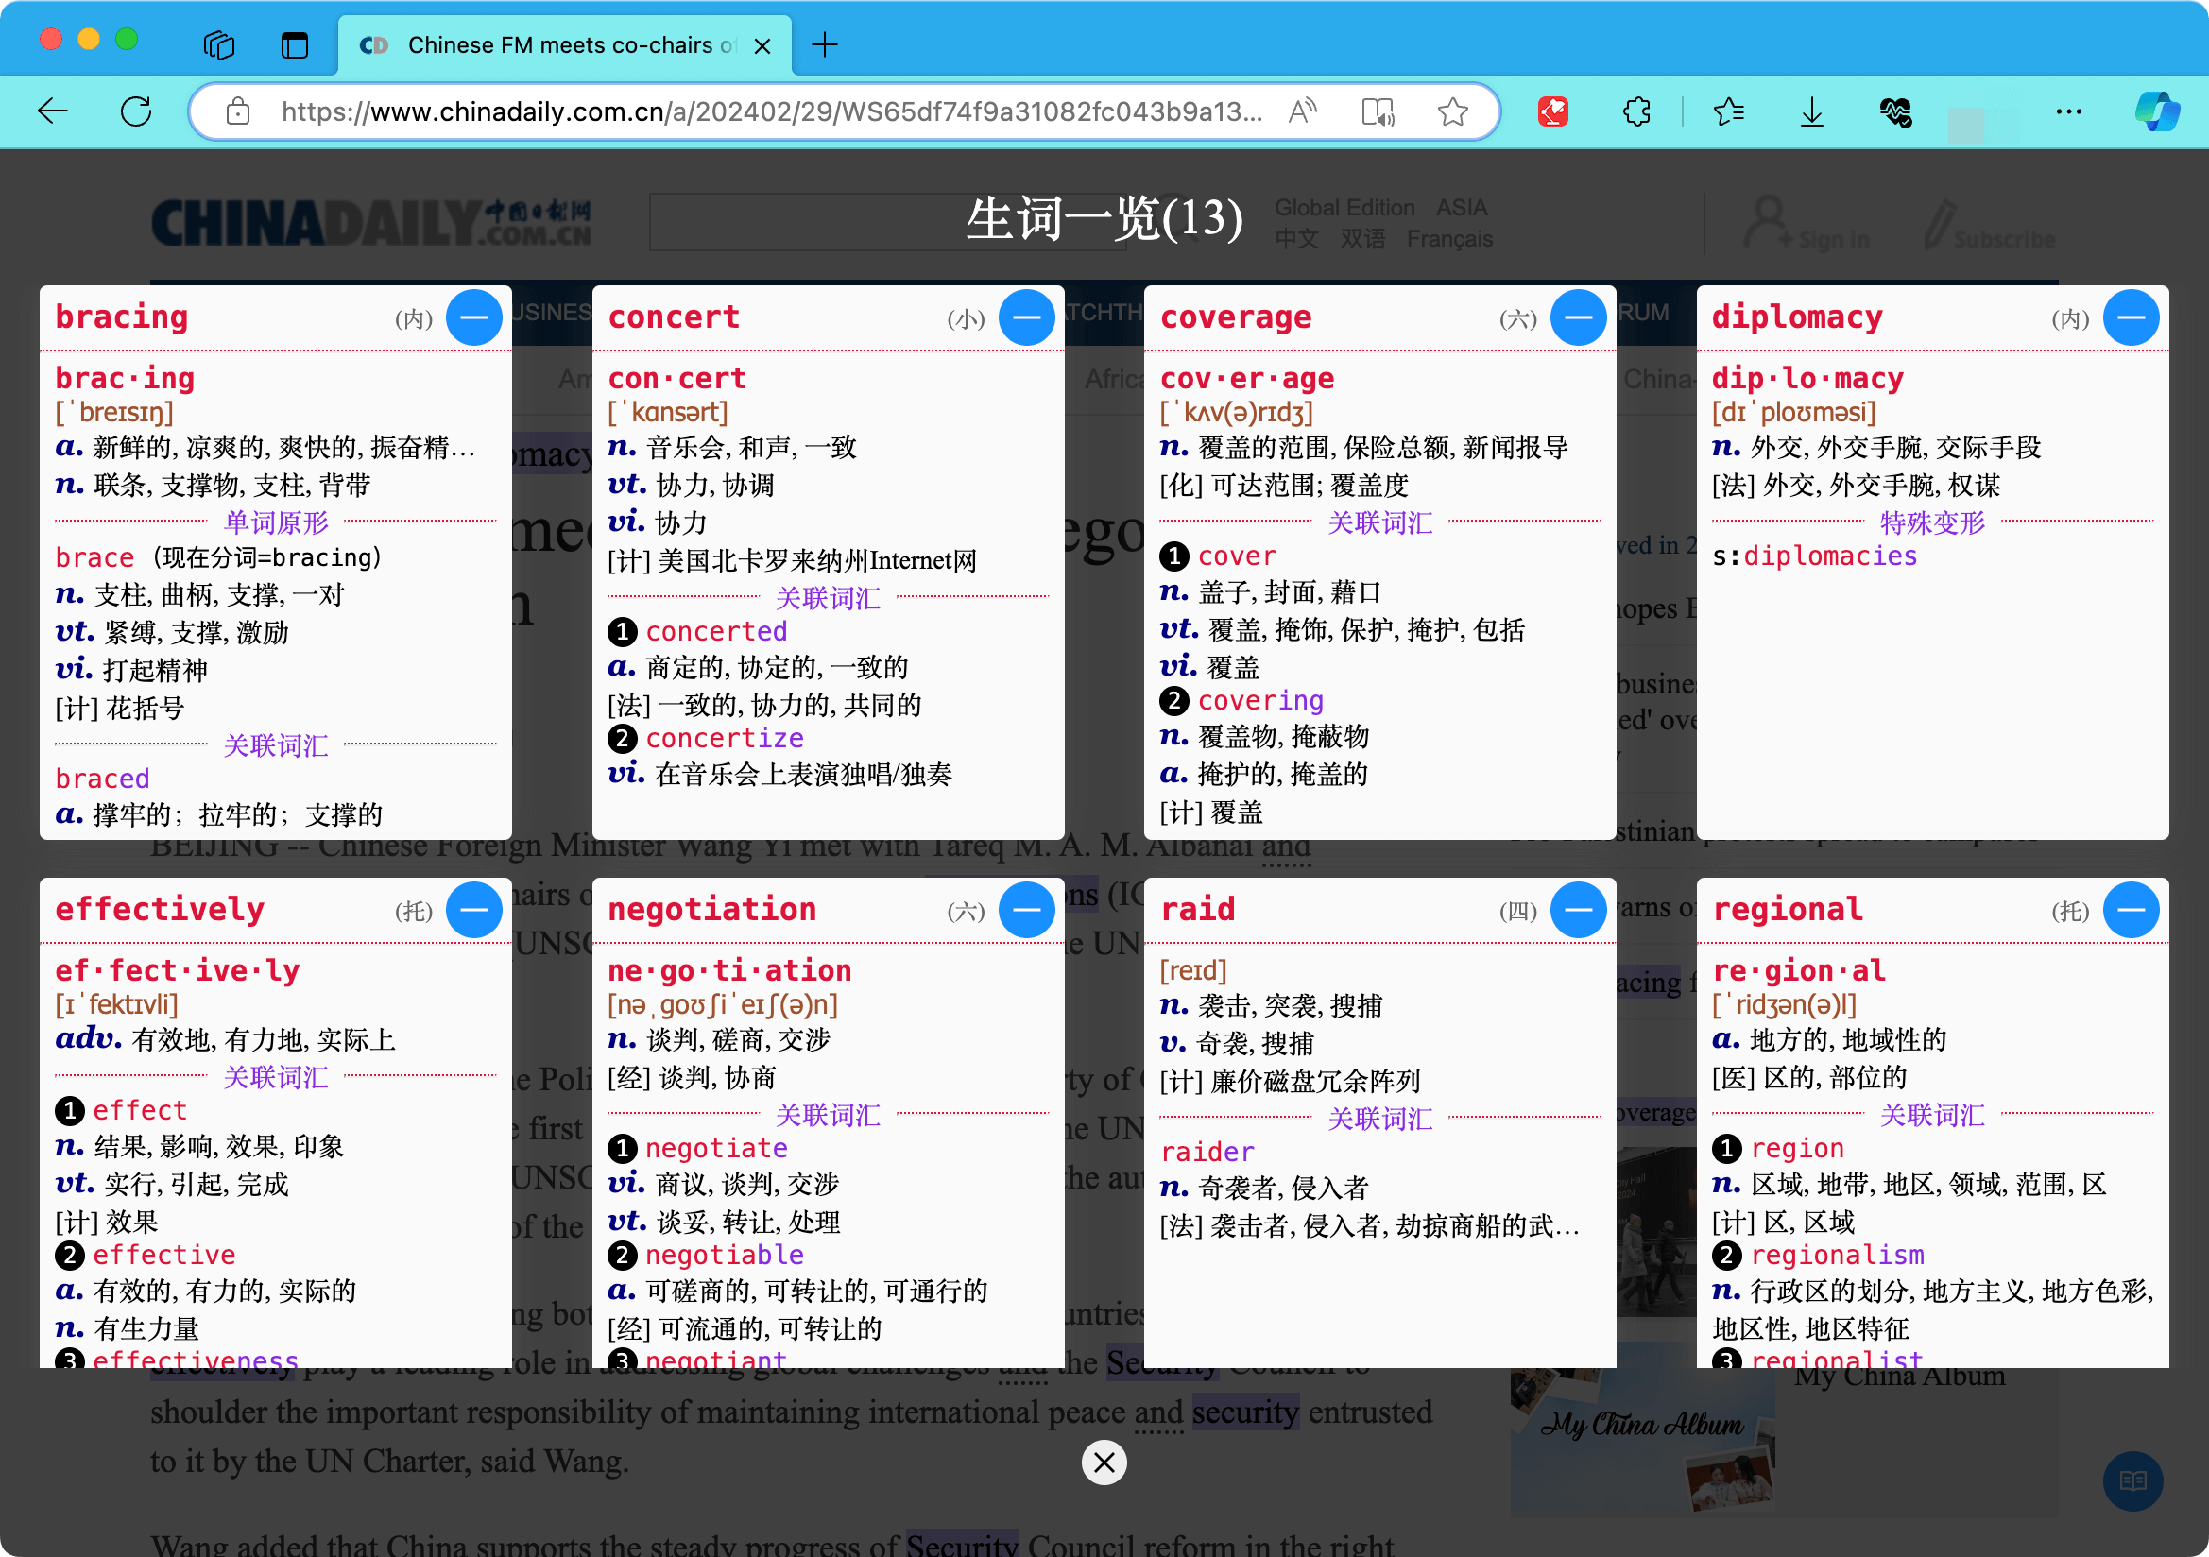Remove the 'bracing' word card
The image size is (2209, 1557).
click(473, 317)
